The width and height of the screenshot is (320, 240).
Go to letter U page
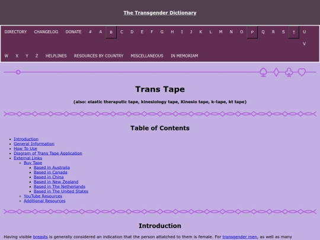click(304, 32)
